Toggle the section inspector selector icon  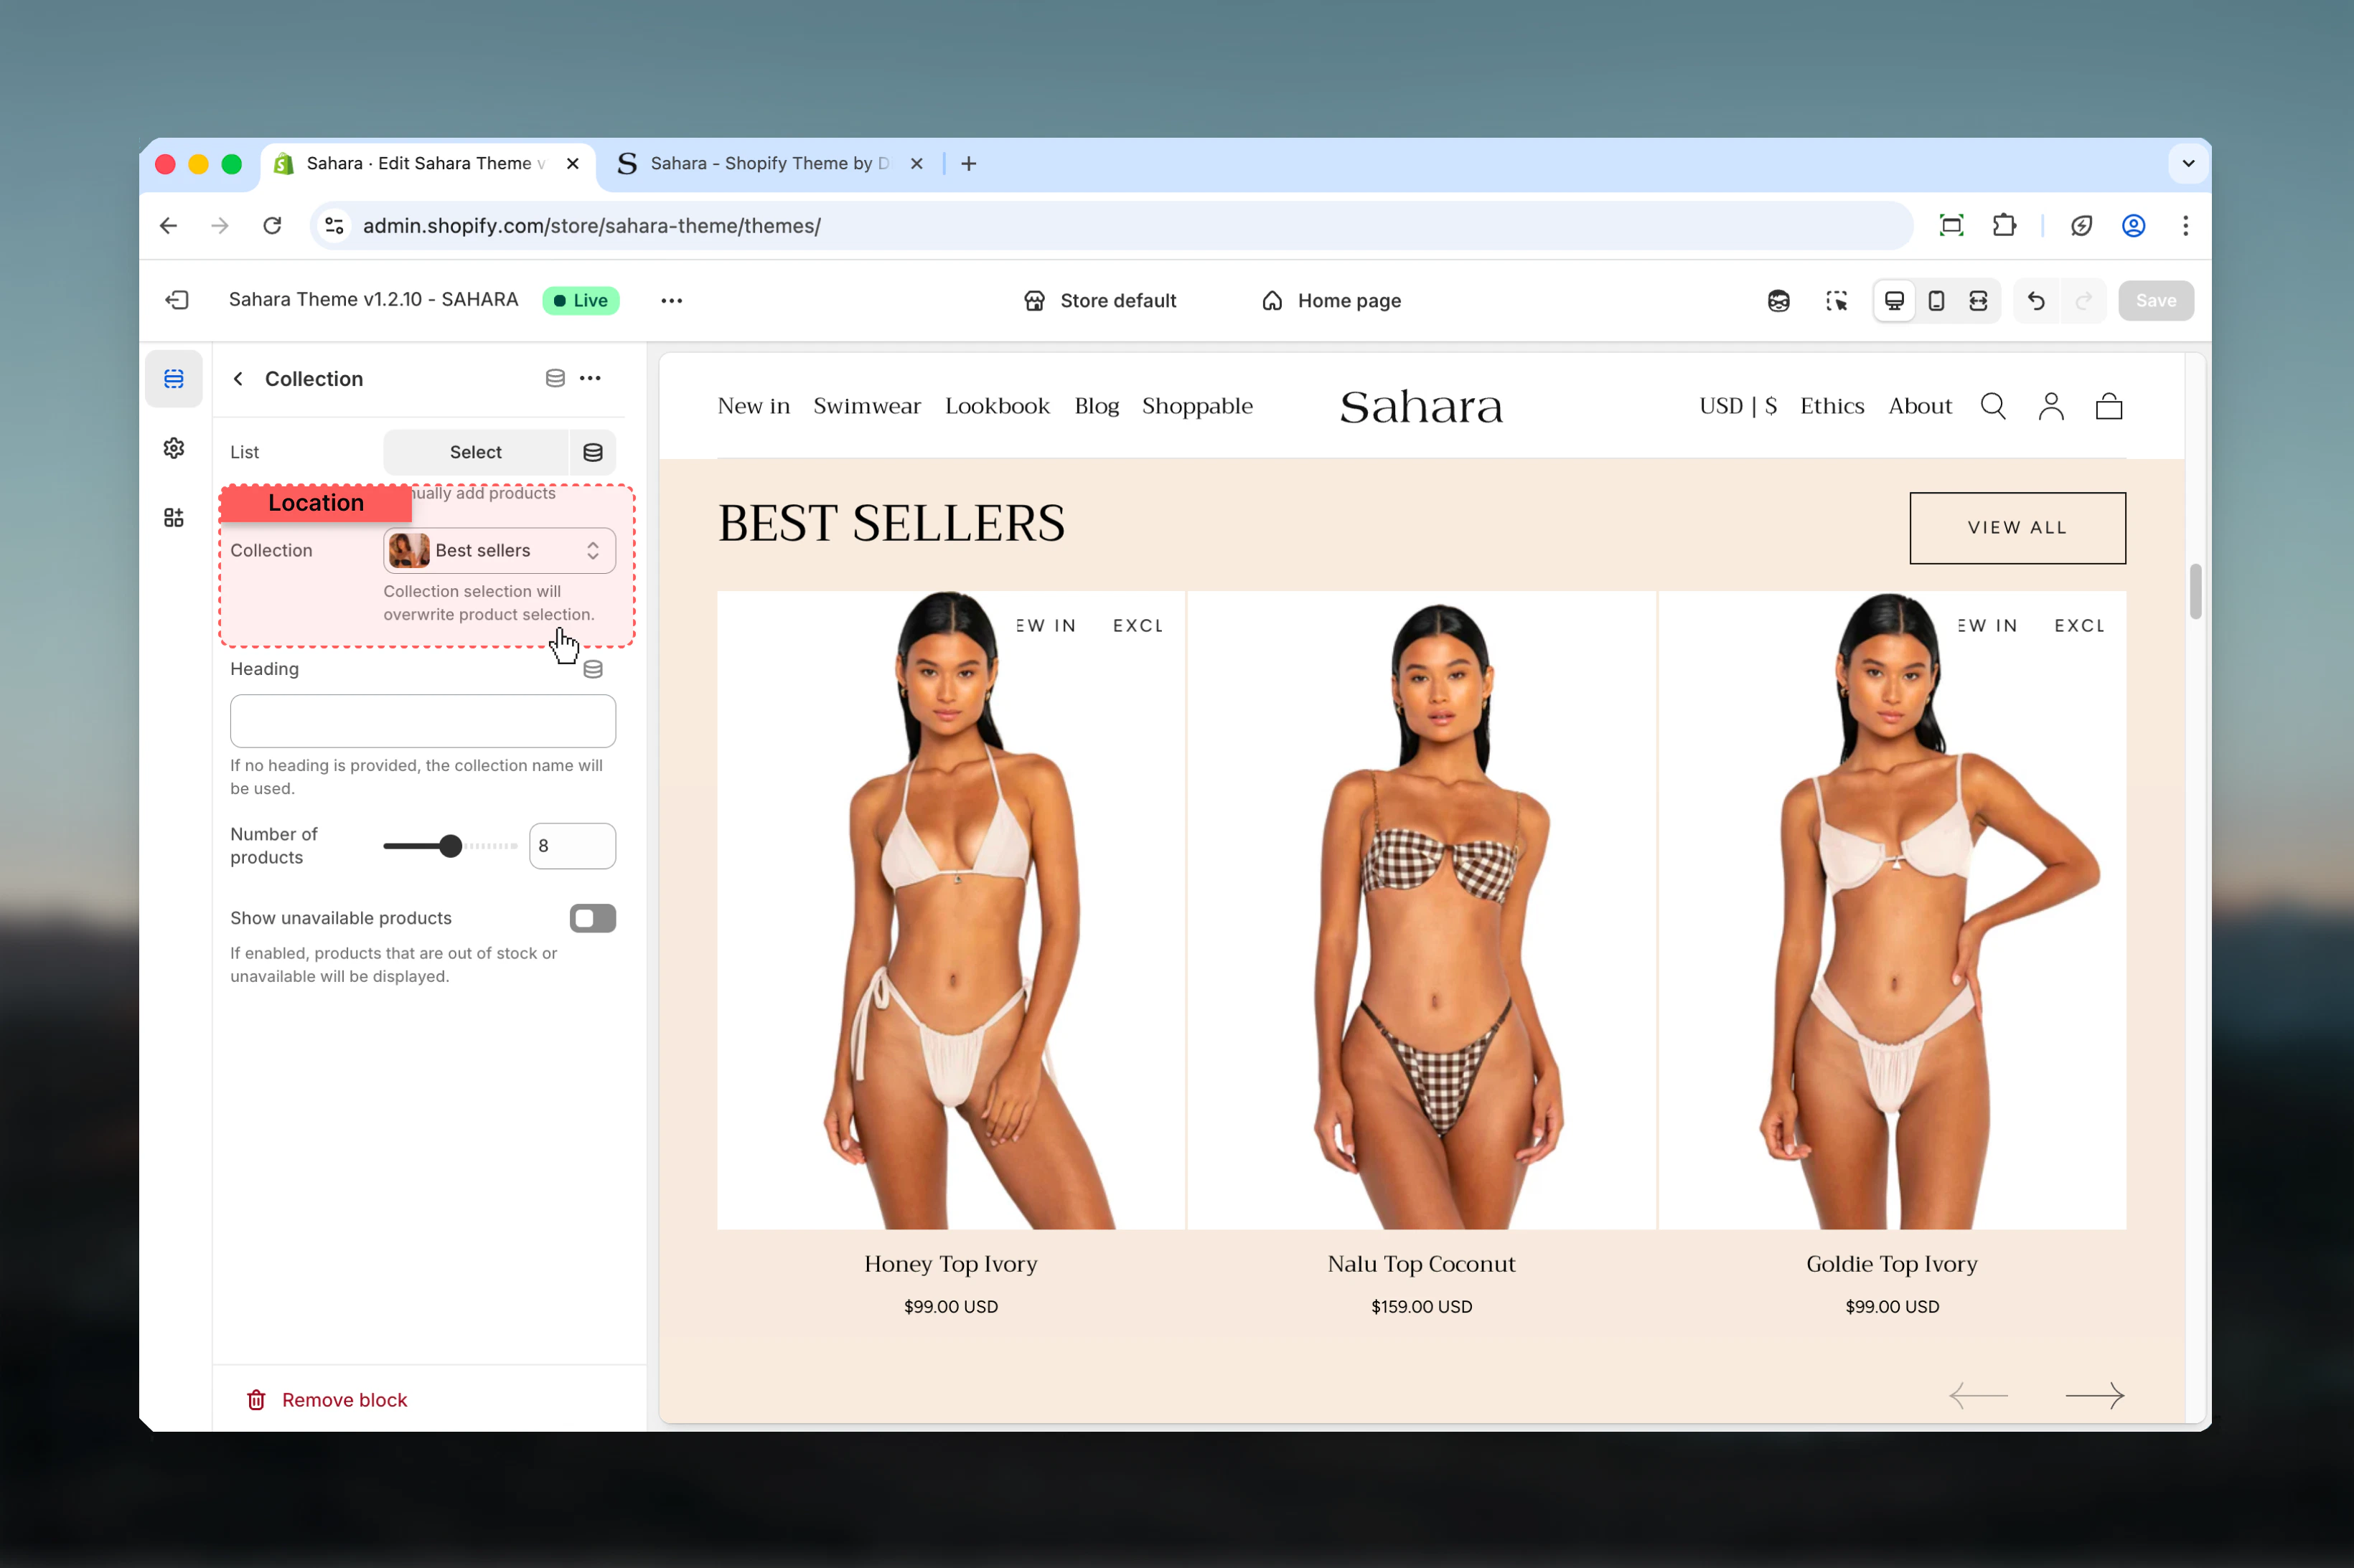coord(1837,301)
